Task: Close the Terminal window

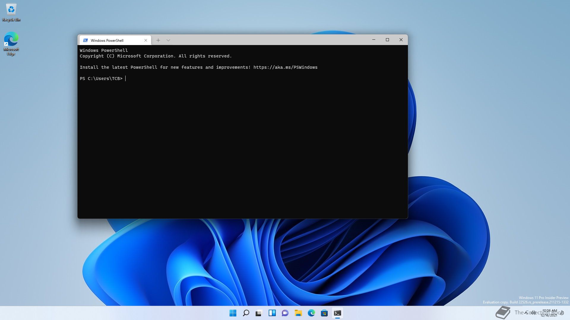Action: click(x=401, y=40)
